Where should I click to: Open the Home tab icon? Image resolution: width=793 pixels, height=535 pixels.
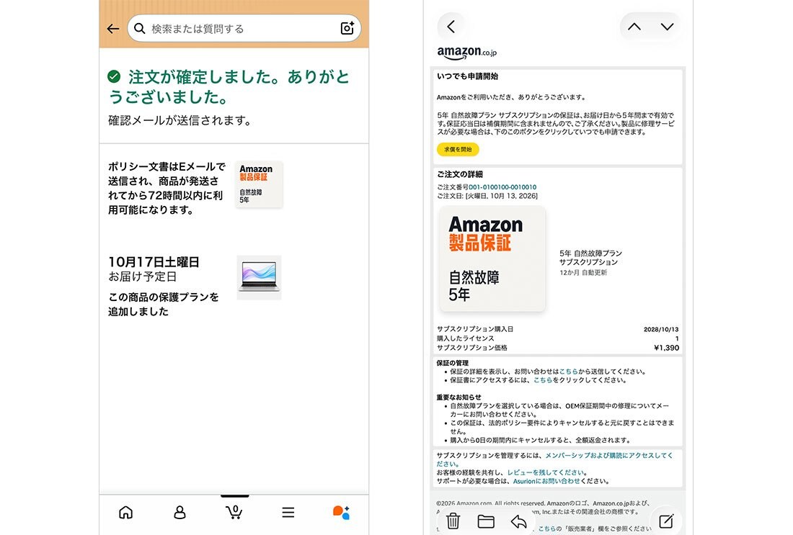(x=126, y=512)
